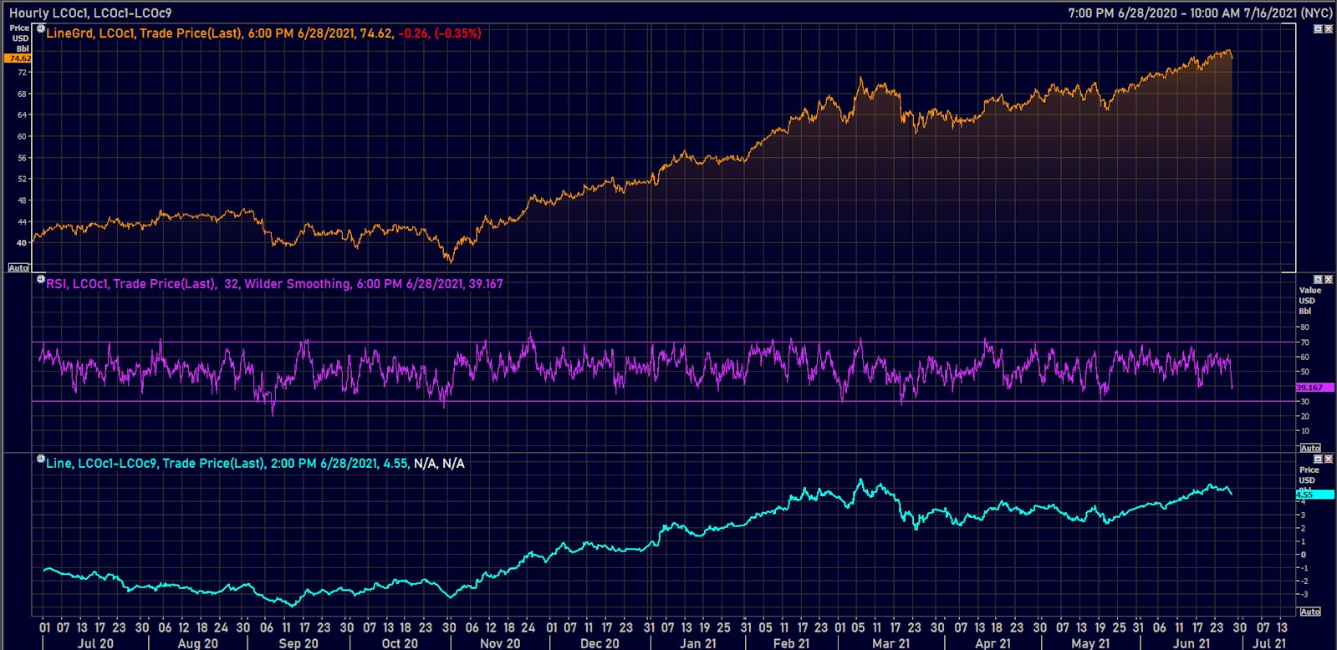
Task: Click the Apr 21 month label
Action: pyautogui.click(x=993, y=643)
